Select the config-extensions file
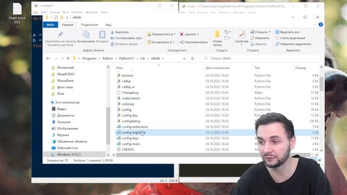 (x=134, y=127)
